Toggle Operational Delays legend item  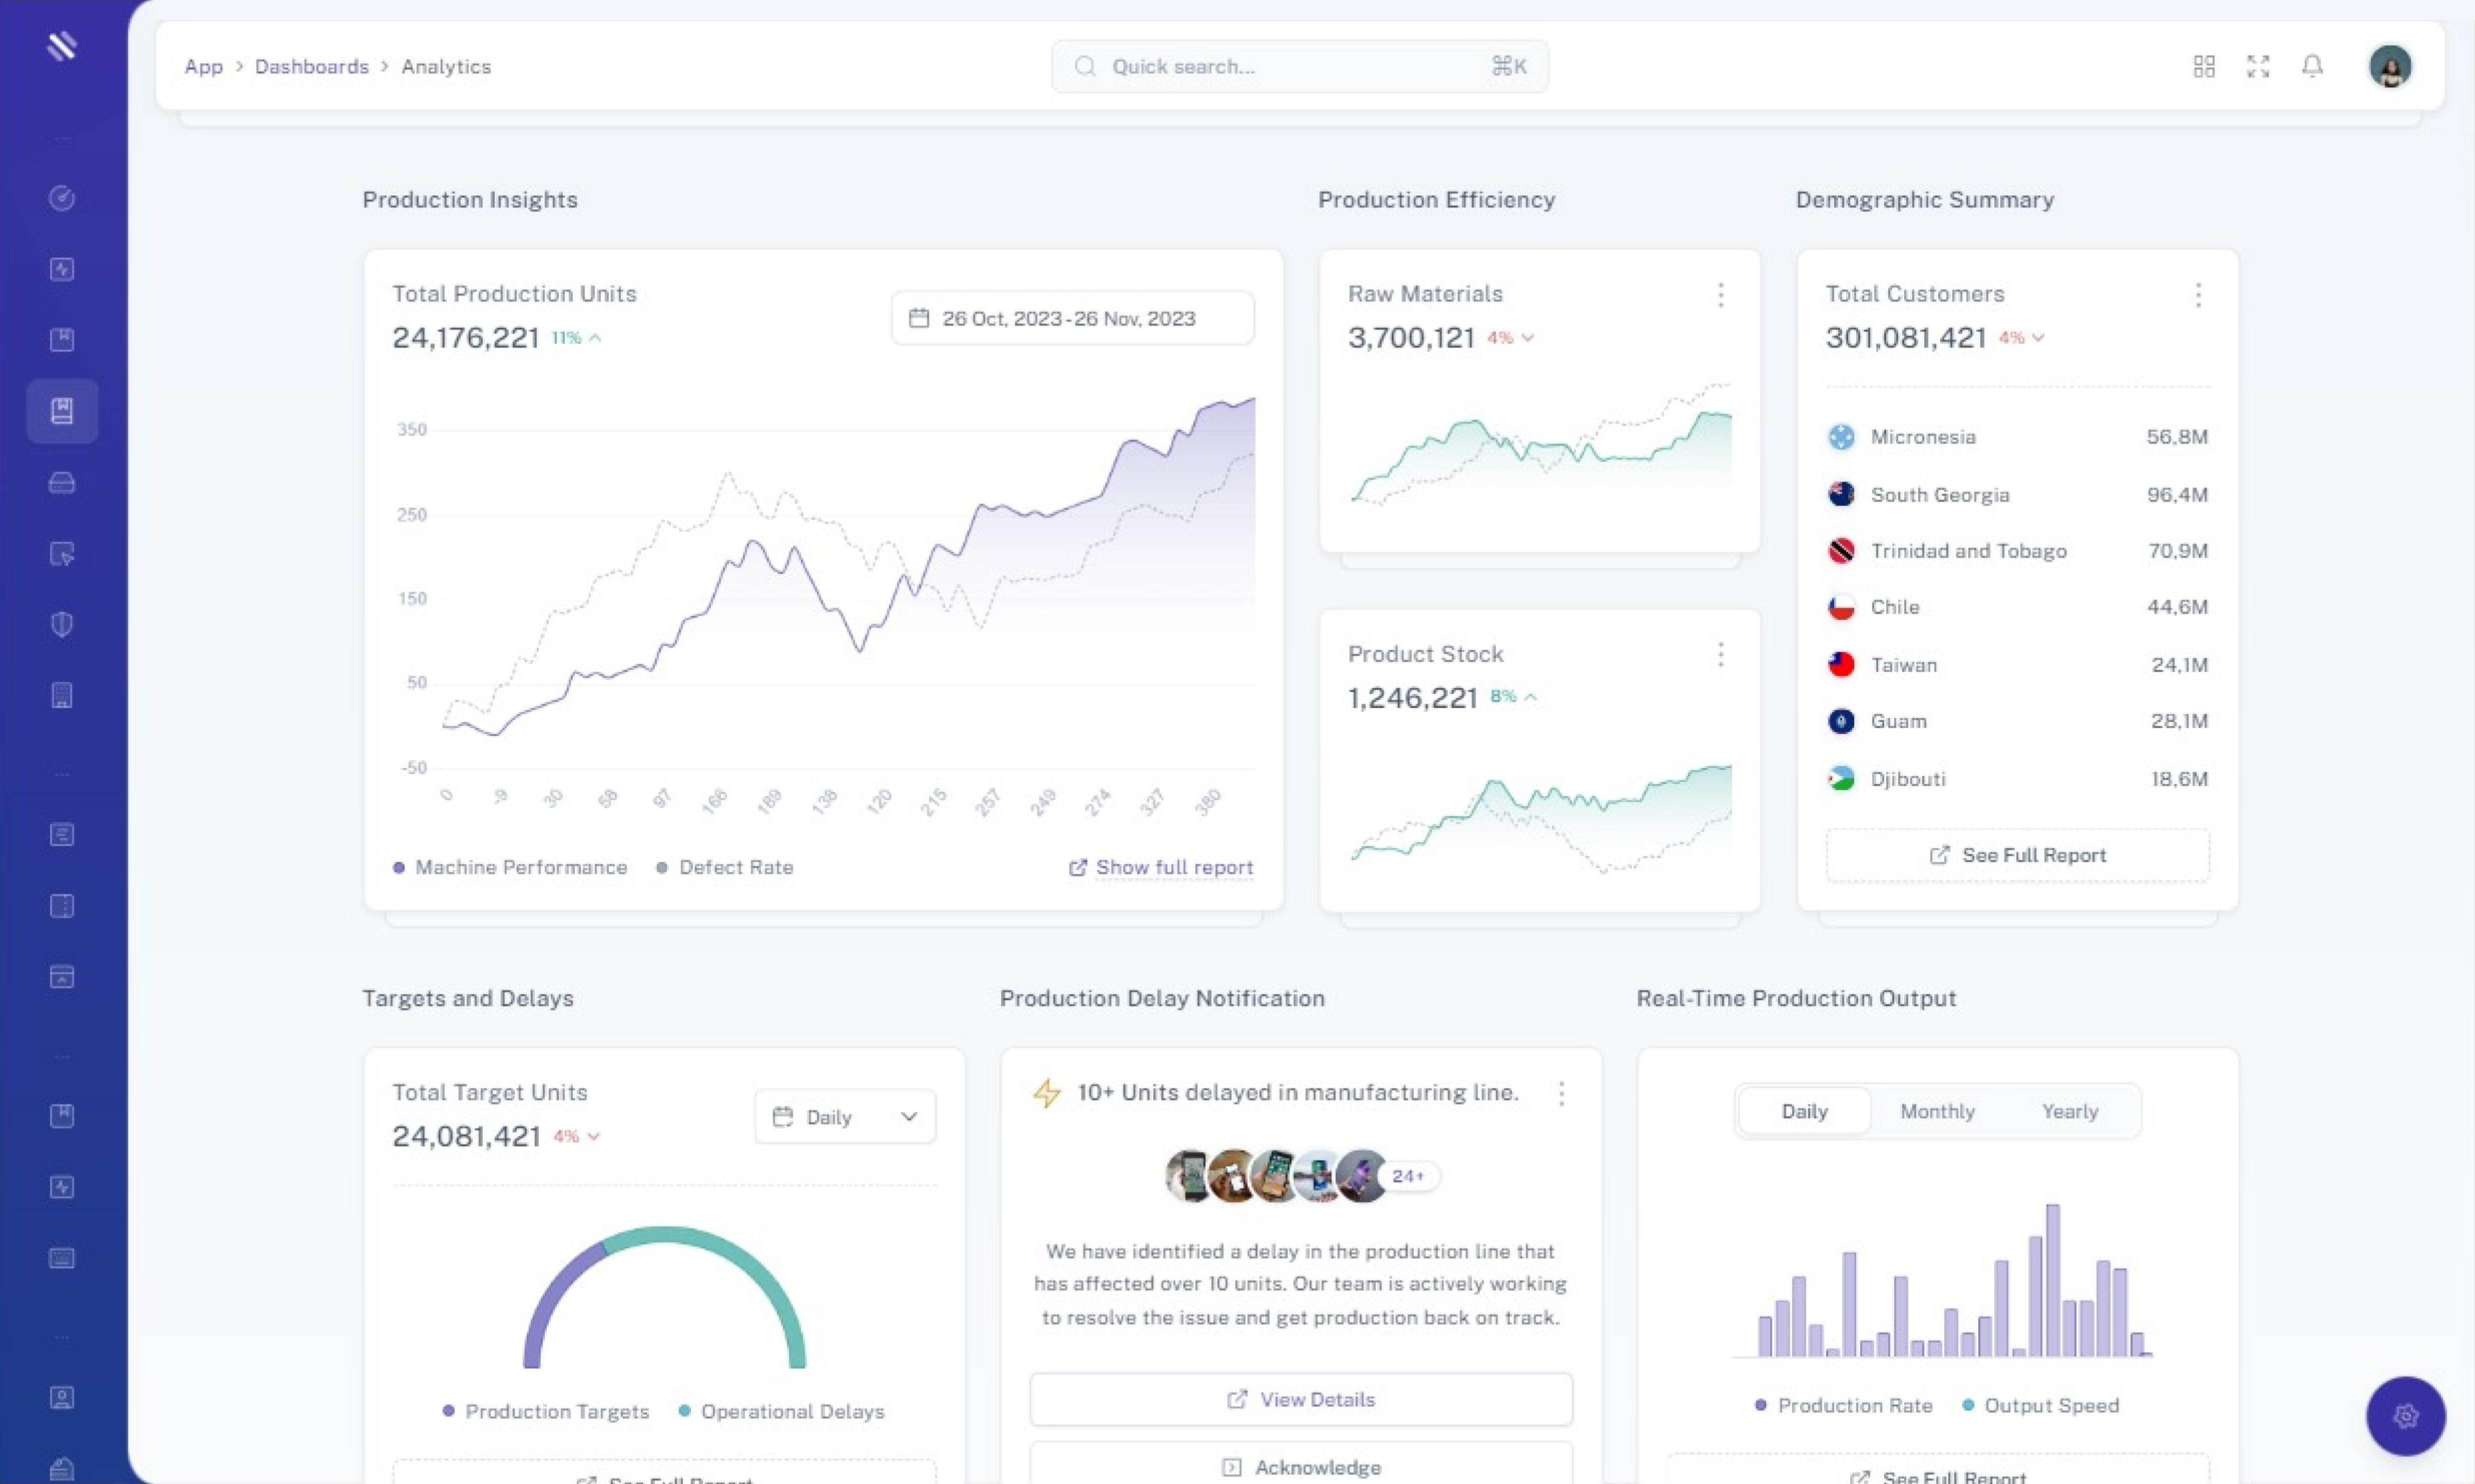coord(782,1411)
